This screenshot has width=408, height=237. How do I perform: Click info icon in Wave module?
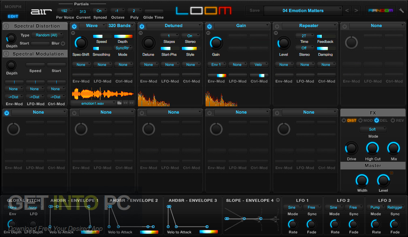tap(73, 33)
